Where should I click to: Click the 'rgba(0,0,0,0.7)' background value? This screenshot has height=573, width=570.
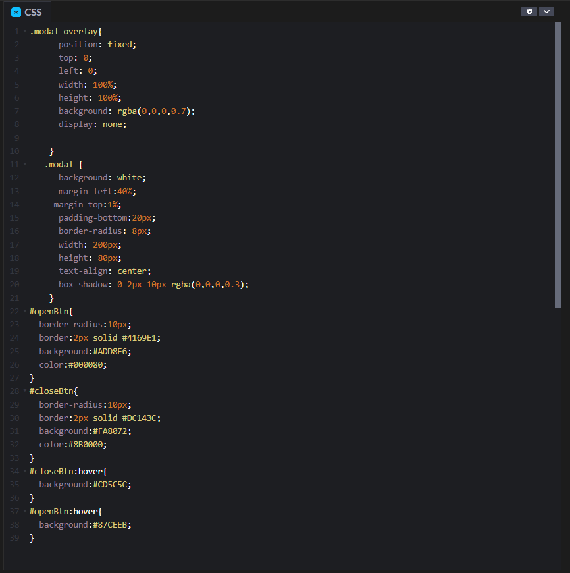click(154, 111)
